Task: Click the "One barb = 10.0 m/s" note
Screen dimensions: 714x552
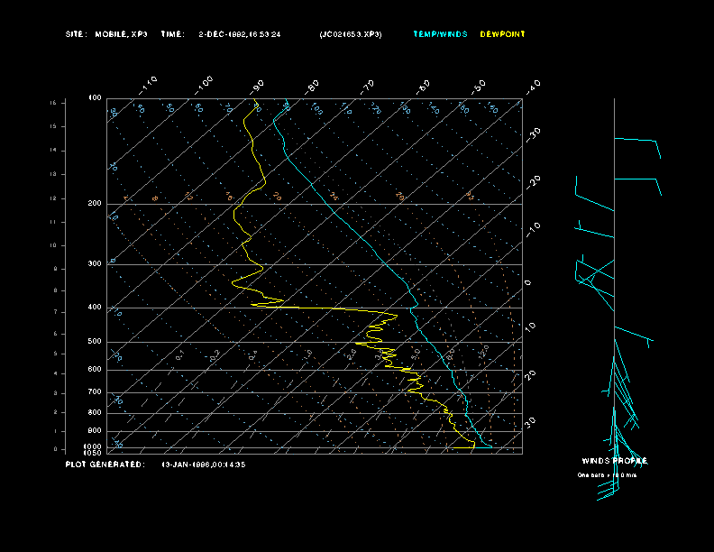Action: pos(607,475)
